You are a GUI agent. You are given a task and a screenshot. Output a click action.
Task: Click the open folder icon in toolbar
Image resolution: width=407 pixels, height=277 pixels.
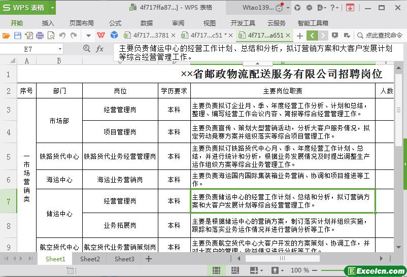pyautogui.click(x=6, y=36)
